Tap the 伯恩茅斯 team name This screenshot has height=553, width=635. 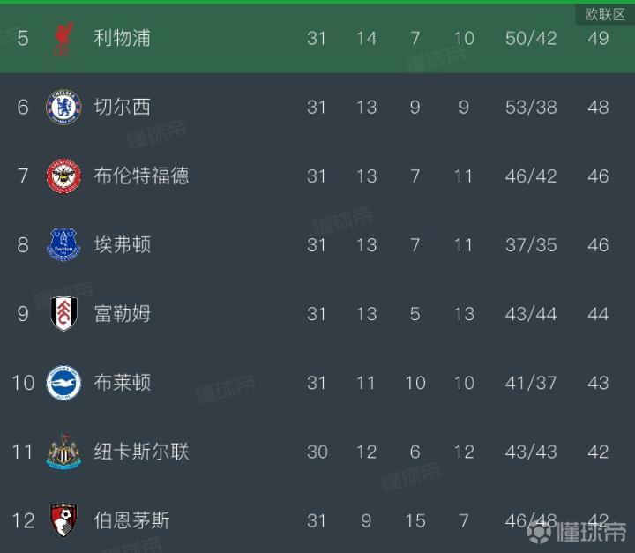click(131, 520)
